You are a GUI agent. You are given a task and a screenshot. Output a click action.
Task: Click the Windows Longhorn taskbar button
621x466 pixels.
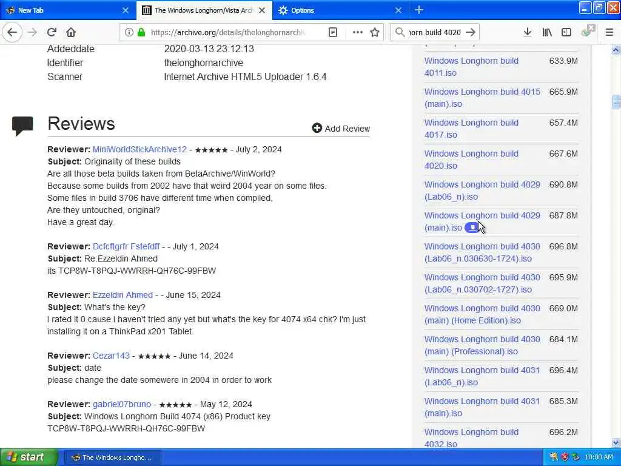(x=112, y=458)
